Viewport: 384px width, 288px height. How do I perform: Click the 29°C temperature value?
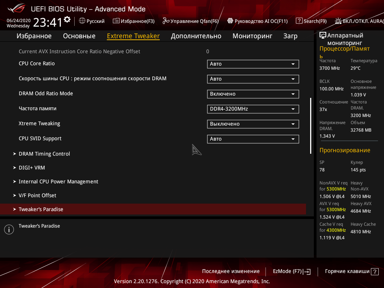[x=355, y=68]
